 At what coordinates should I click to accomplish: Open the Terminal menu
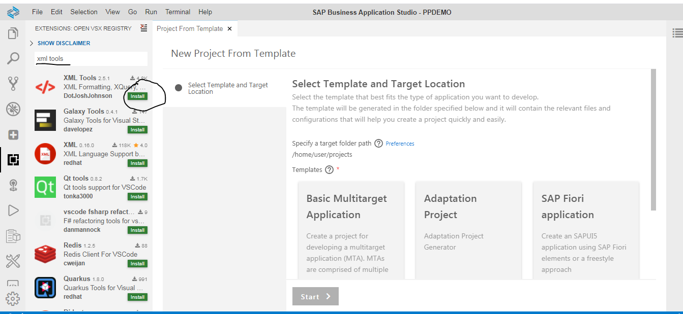click(x=177, y=12)
